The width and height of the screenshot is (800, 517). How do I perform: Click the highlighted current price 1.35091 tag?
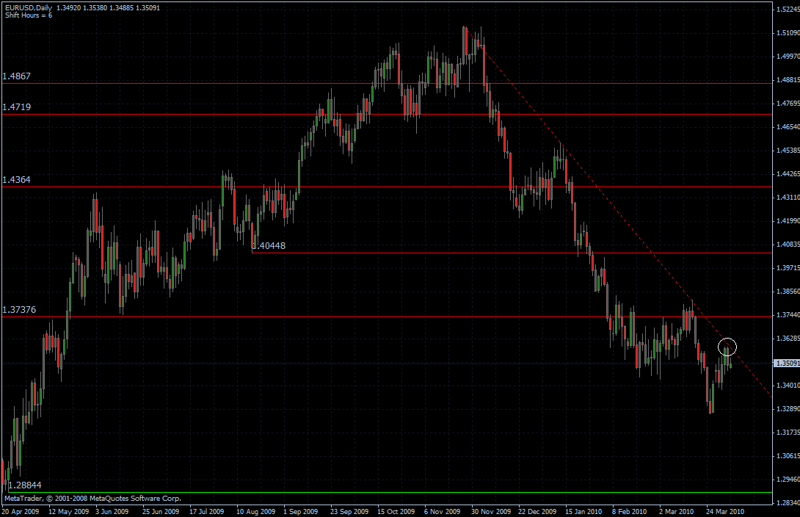coord(787,364)
